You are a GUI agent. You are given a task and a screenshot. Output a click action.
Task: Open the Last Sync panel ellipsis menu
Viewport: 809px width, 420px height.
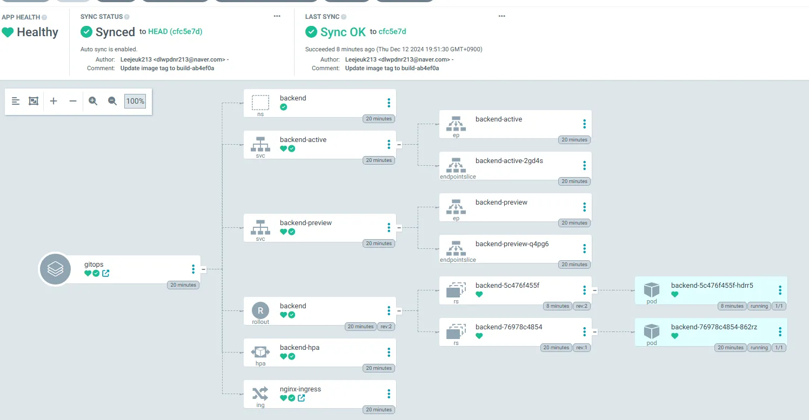pos(502,16)
